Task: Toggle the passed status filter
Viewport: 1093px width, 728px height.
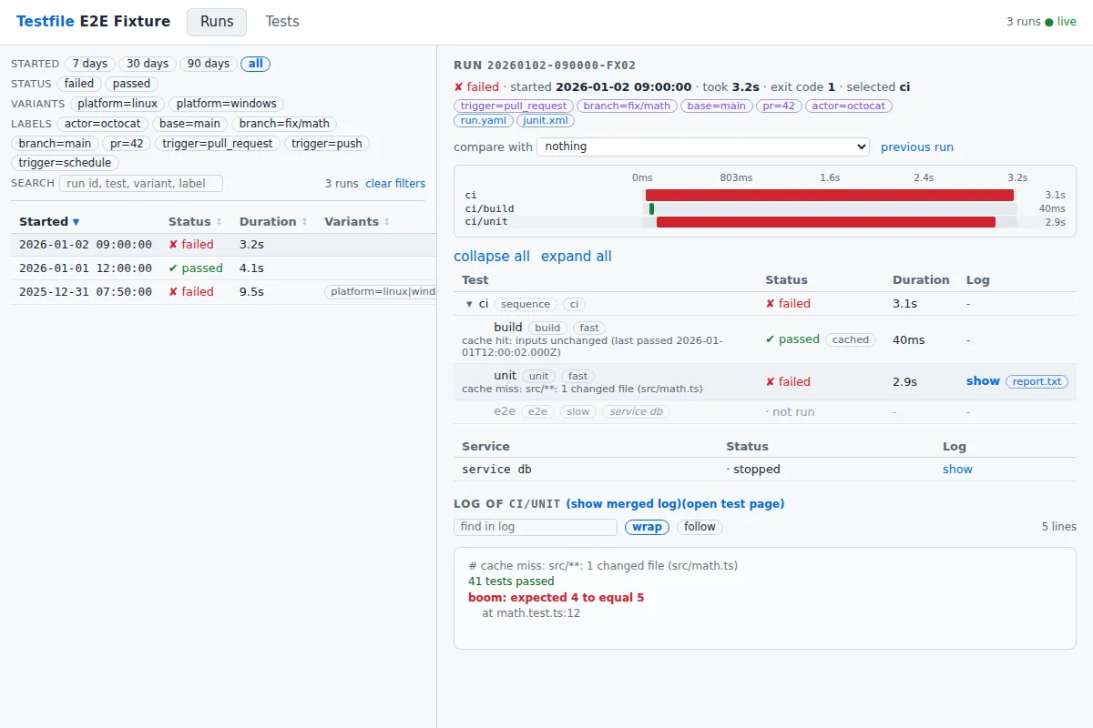Action: tap(132, 84)
